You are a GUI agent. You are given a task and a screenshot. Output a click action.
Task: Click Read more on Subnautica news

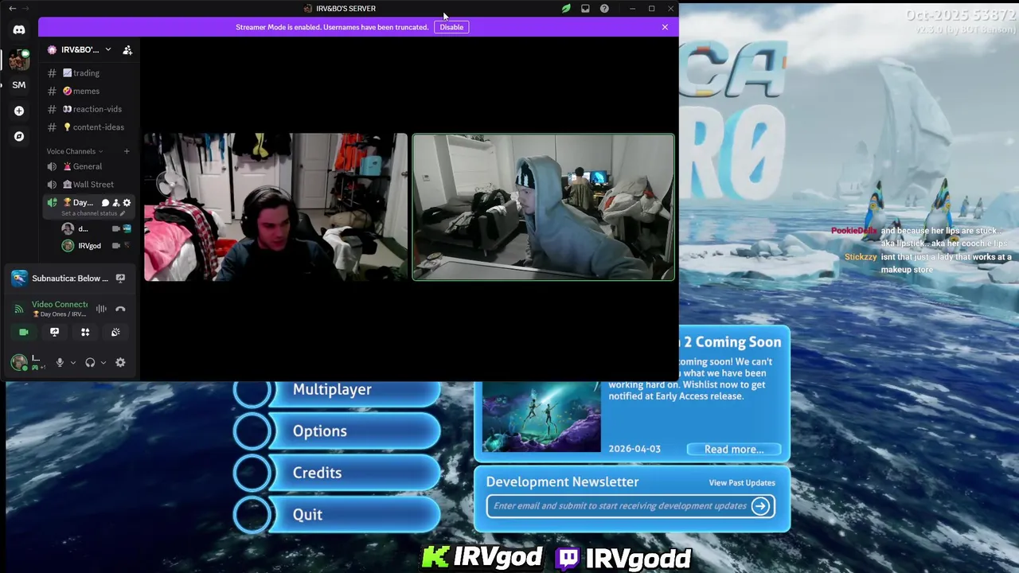(x=734, y=450)
